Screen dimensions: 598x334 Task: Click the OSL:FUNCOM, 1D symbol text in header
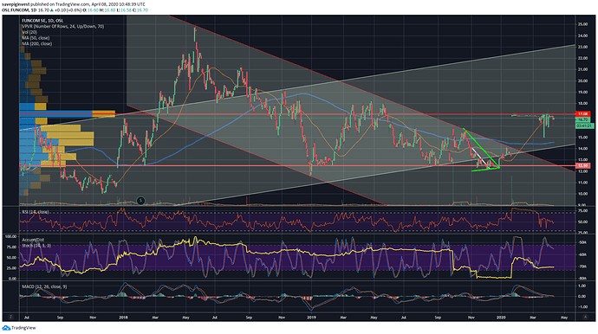19,10
